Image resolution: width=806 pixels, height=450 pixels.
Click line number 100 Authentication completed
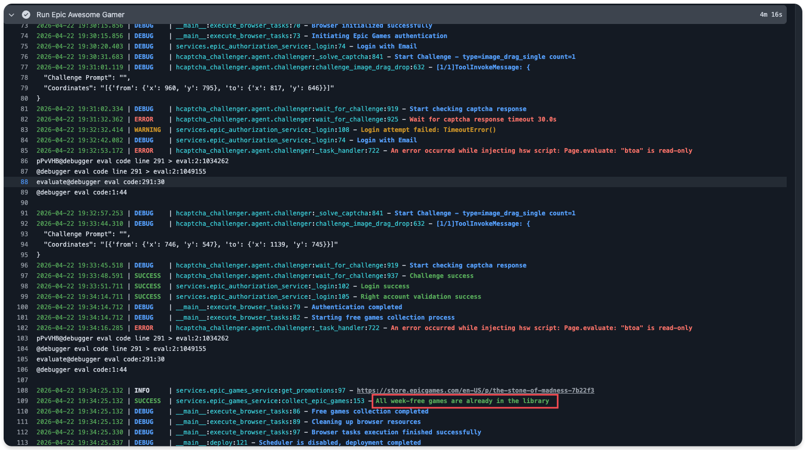coord(22,307)
